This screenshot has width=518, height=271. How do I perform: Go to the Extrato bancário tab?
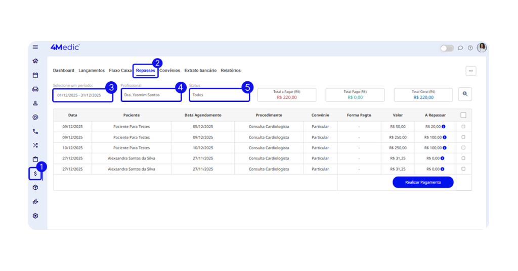200,71
